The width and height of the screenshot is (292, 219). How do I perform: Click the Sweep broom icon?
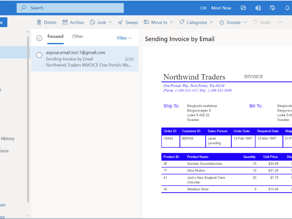coord(121,22)
